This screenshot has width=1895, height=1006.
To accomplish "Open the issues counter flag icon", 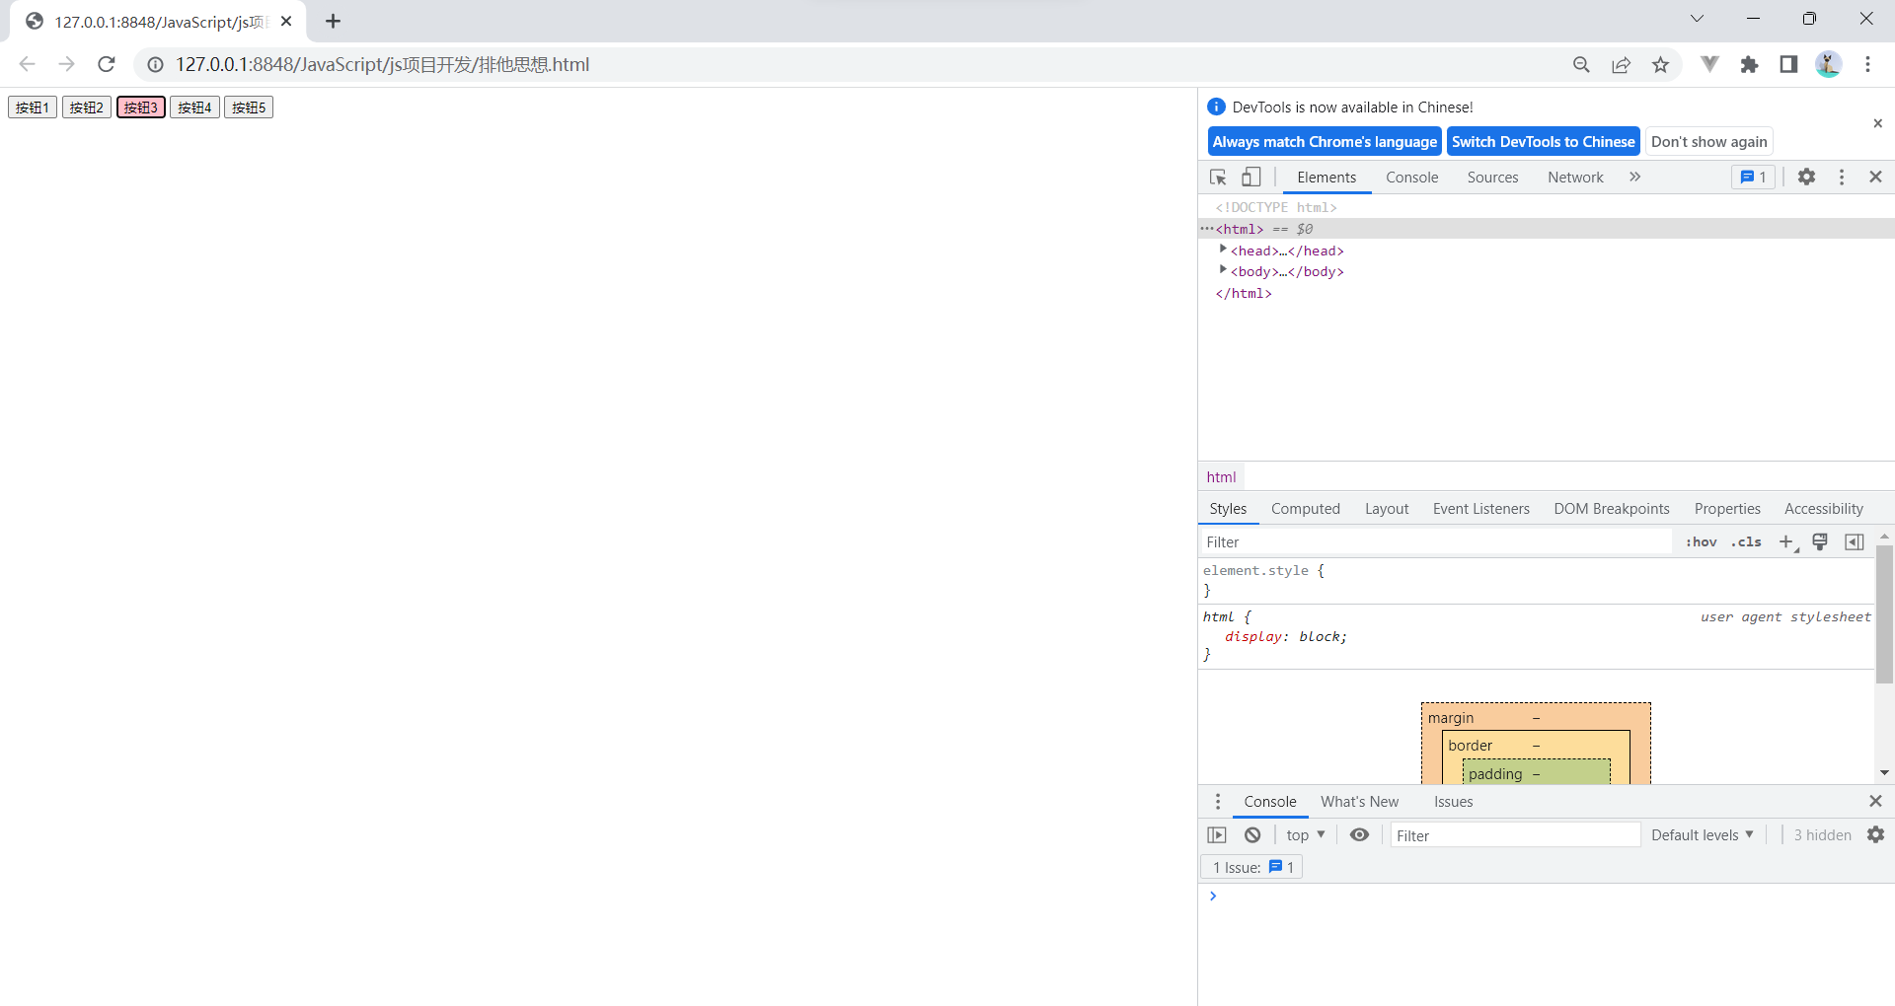I will coord(1752,177).
